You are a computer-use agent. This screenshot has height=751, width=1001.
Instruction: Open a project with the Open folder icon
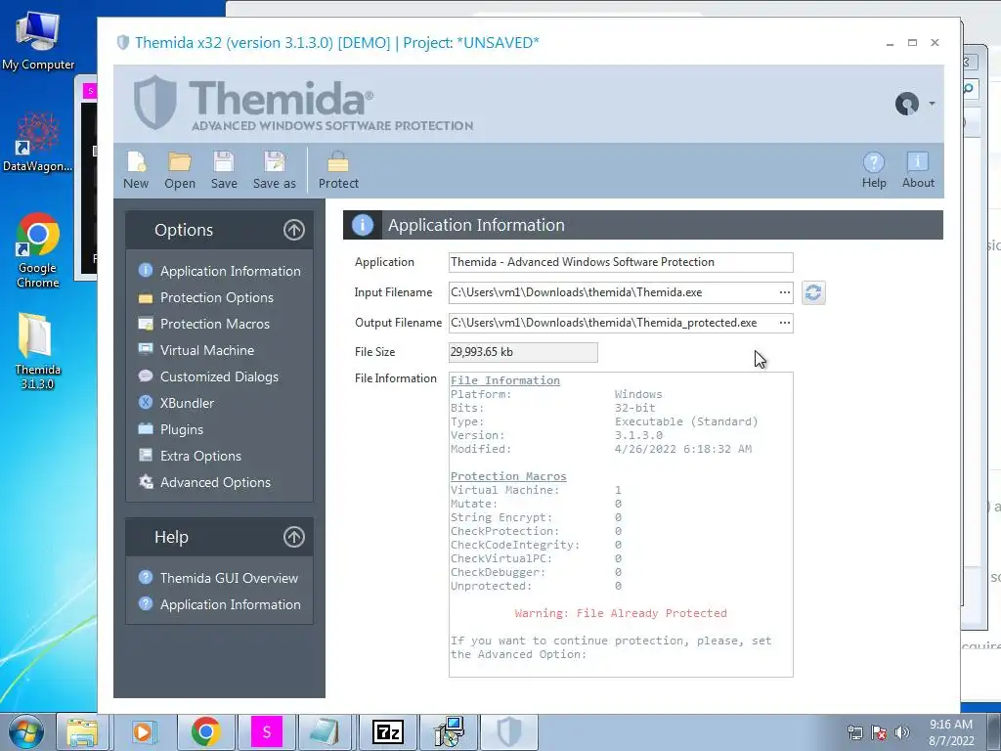coord(180,170)
